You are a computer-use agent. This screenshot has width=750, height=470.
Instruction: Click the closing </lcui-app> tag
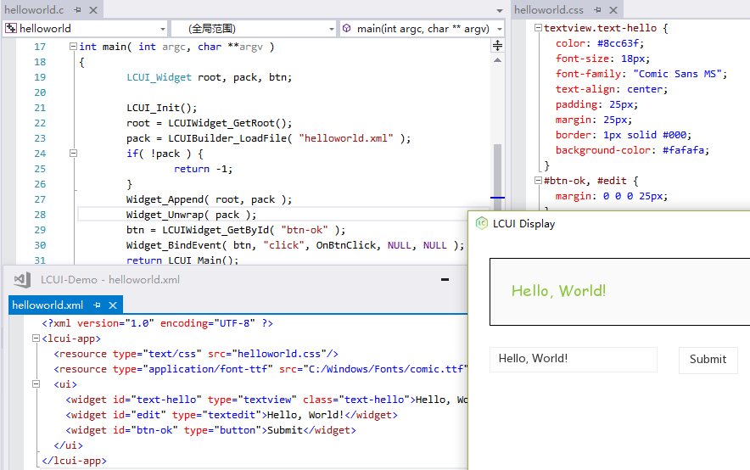pyautogui.click(x=74, y=461)
